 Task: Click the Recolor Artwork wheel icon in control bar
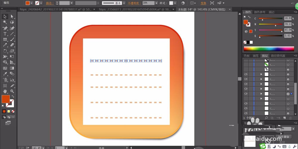pyautogui.click(x=183, y=3)
